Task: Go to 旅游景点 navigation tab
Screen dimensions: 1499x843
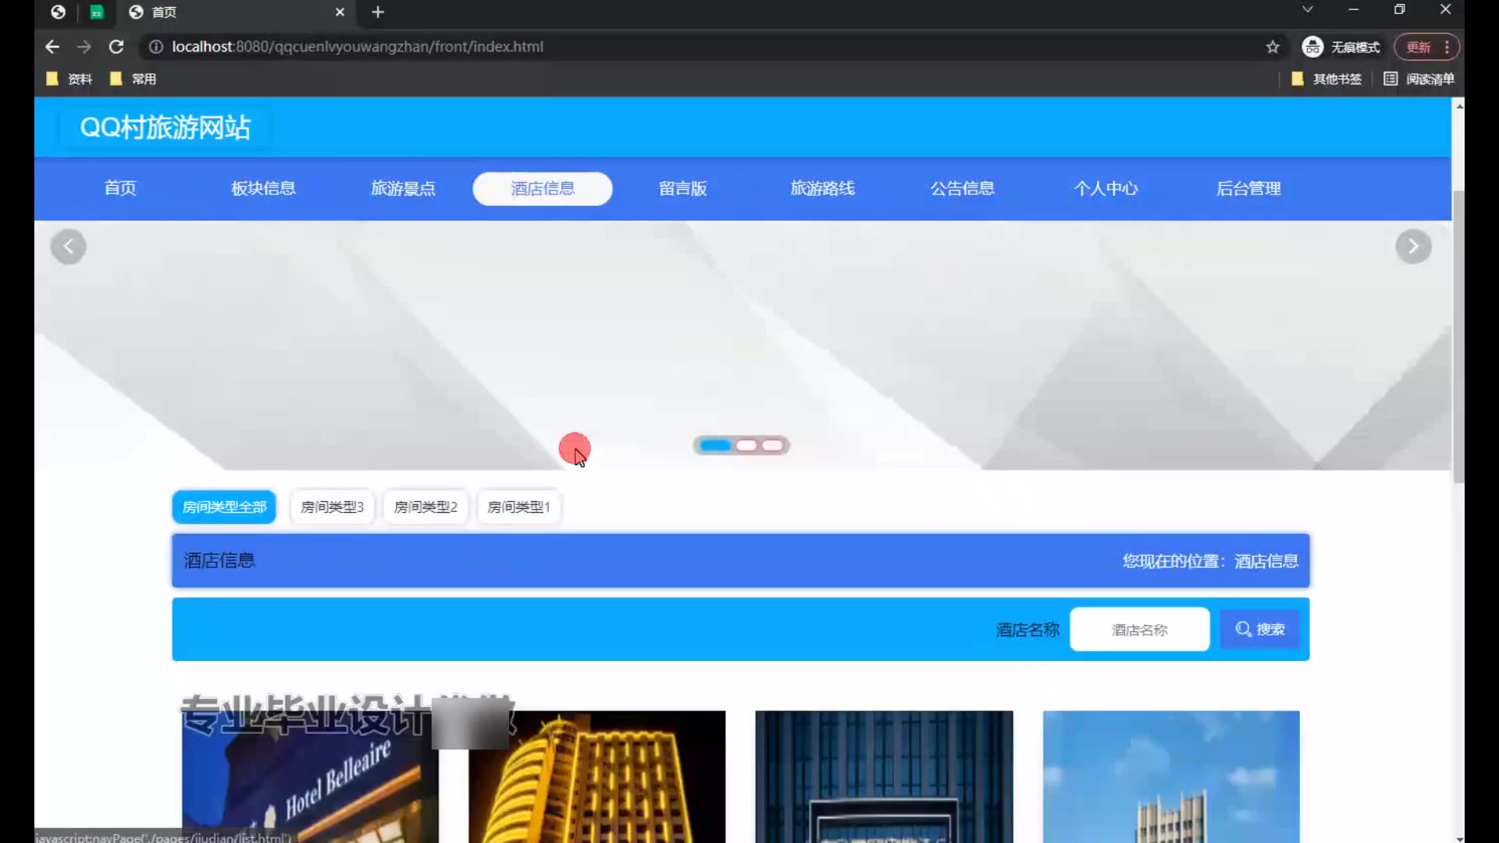Action: (403, 188)
